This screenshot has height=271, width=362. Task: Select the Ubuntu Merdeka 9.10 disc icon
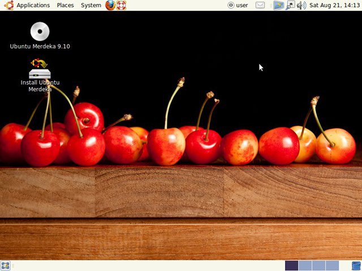[x=40, y=32]
